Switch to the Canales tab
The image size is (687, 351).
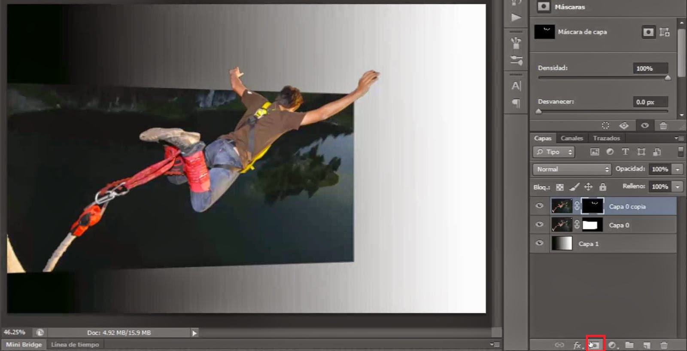572,138
